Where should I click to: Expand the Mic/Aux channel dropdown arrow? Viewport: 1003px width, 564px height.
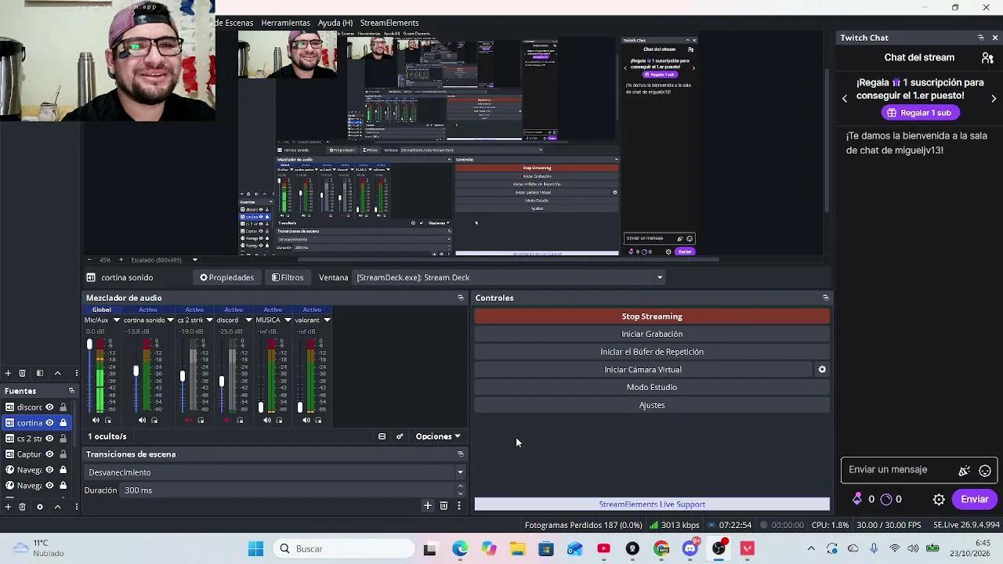click(x=117, y=320)
